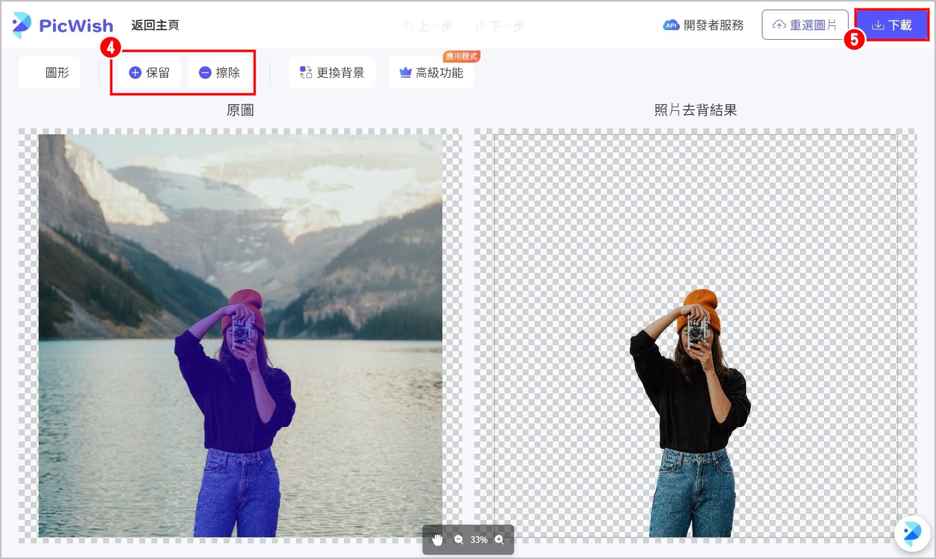Return to home via 返回主頁
The image size is (936, 559).
click(x=155, y=25)
